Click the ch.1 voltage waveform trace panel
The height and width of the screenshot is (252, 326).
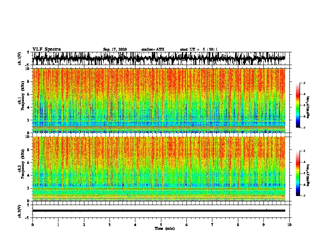pos(161,58)
